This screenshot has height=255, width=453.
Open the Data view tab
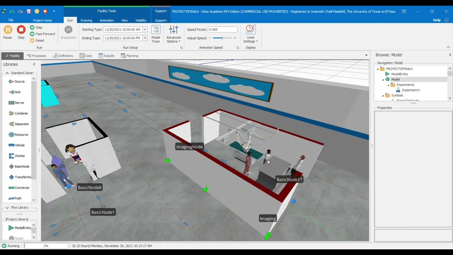[86, 56]
